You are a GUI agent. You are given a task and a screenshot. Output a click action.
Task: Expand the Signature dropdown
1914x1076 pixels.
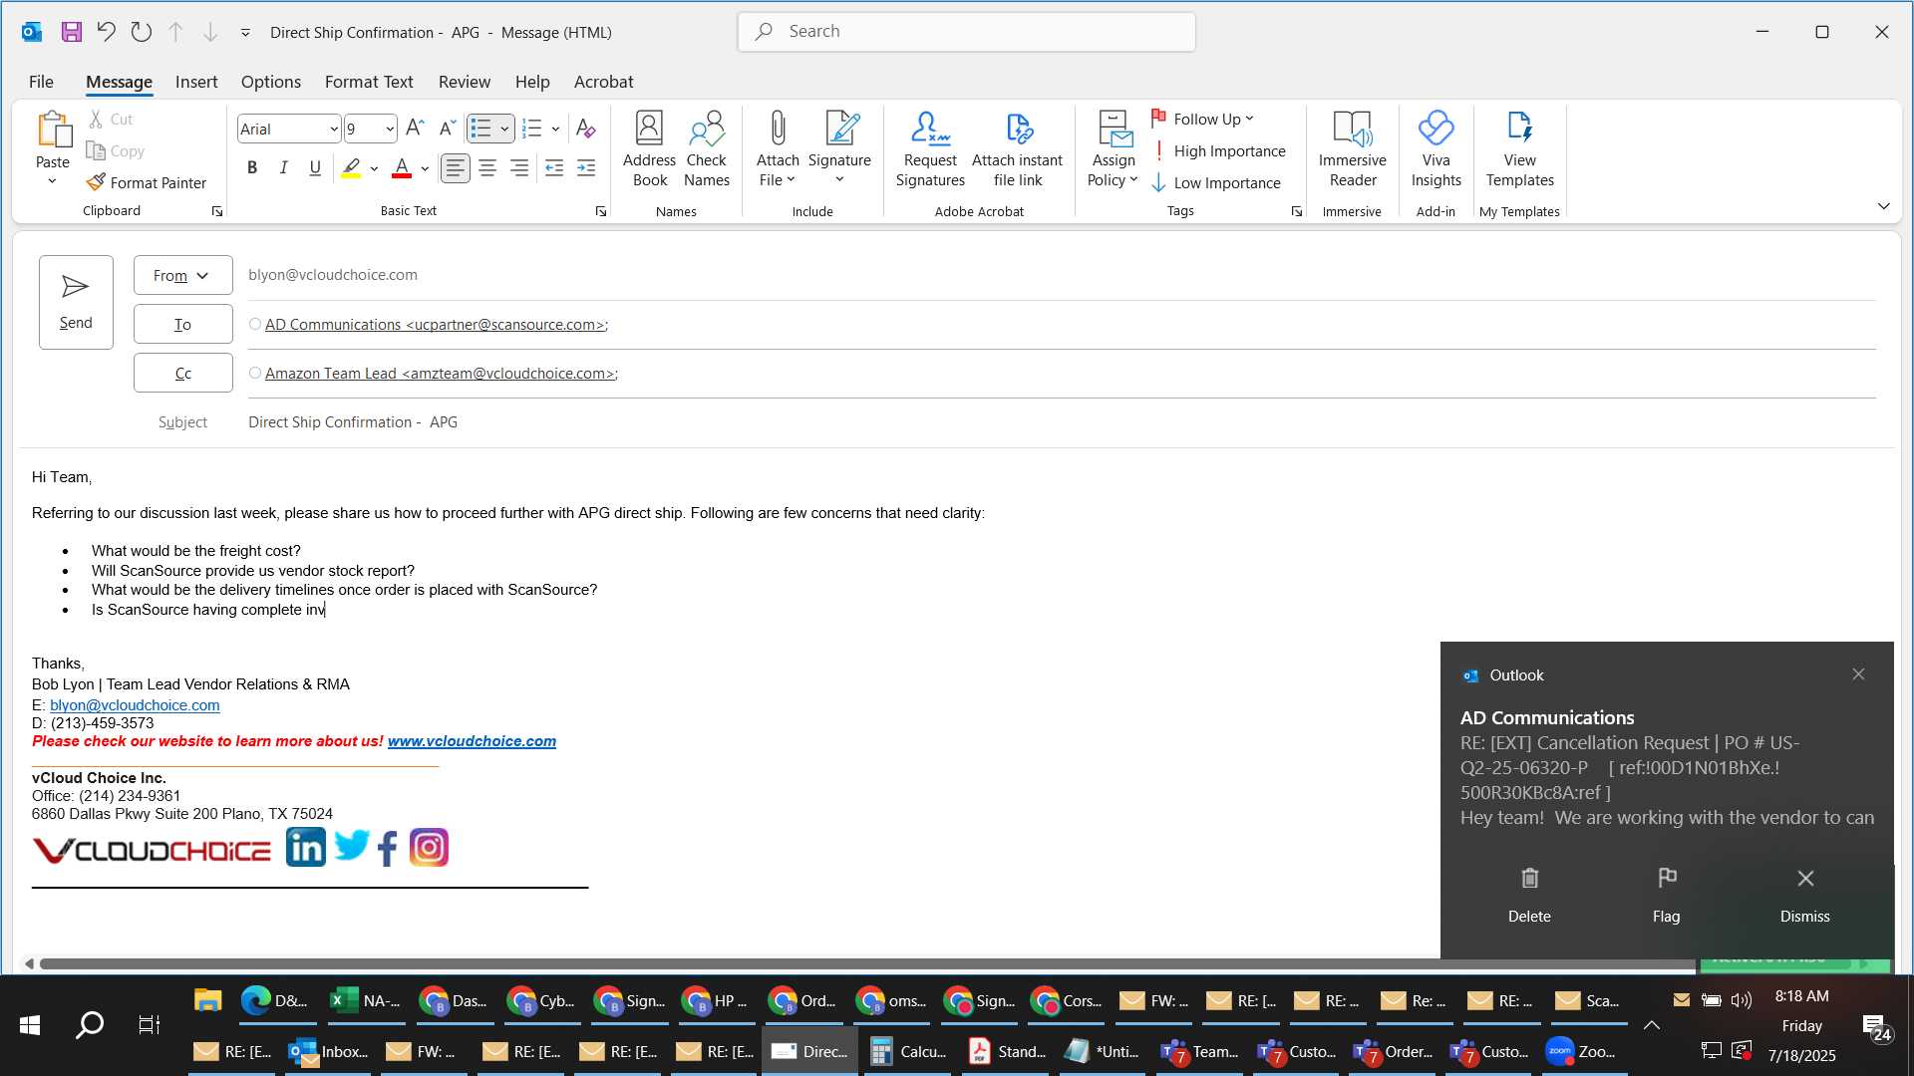(x=839, y=180)
